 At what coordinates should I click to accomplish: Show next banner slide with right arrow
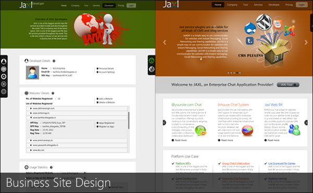pyautogui.click(x=306, y=42)
